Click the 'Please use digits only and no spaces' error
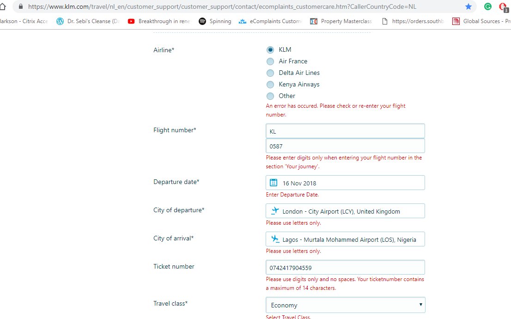The height and width of the screenshot is (319, 511). 345,283
